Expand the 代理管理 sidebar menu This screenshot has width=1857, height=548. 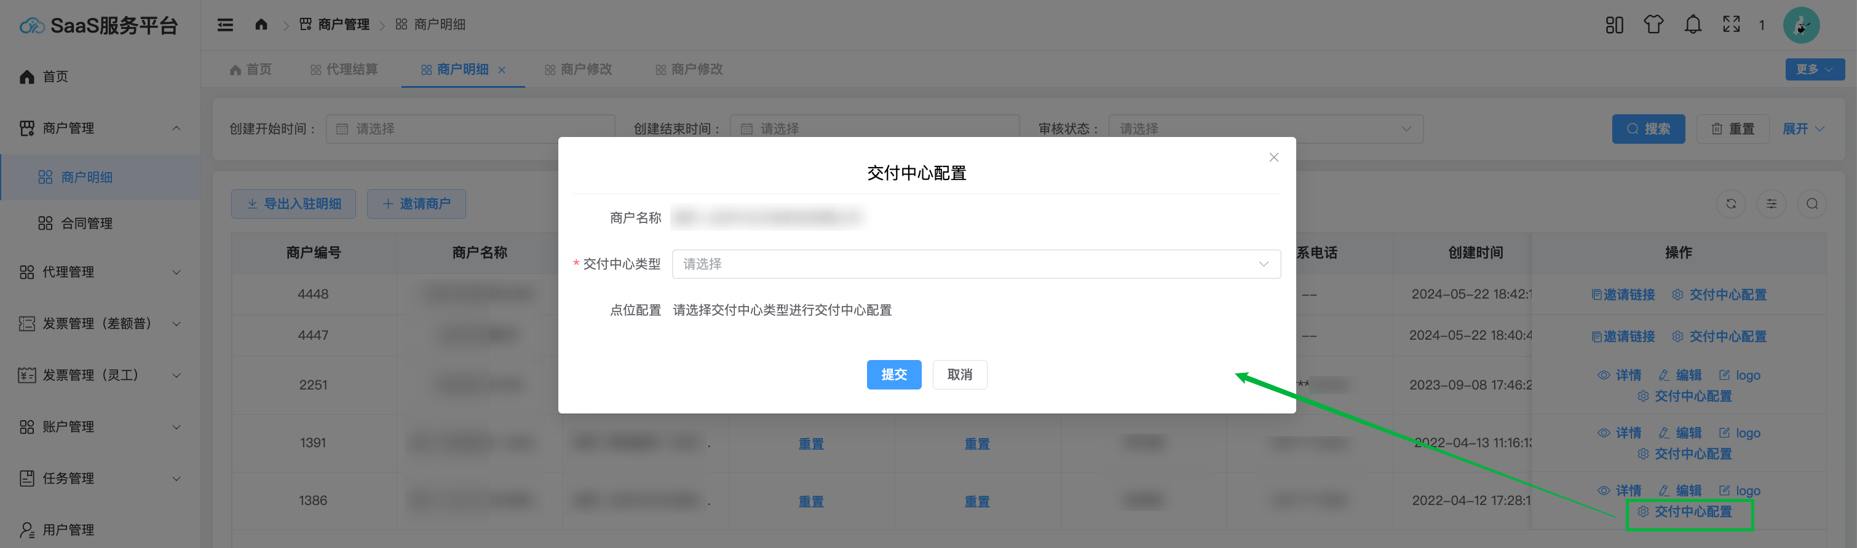pos(100,272)
